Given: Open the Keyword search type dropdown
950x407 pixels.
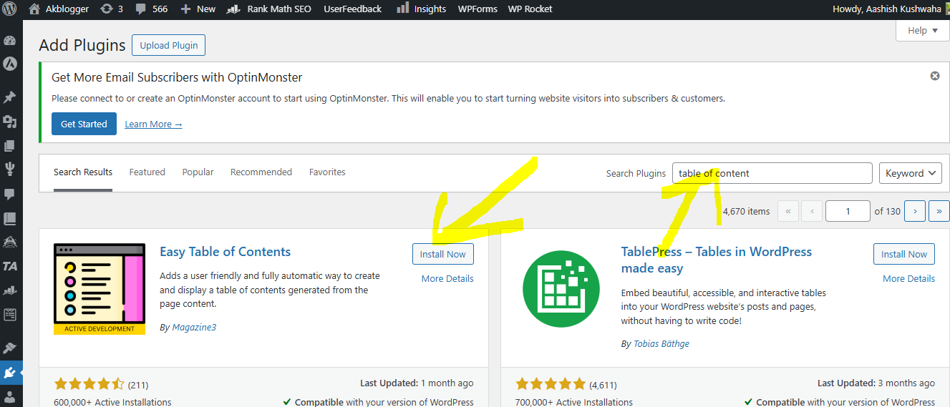Looking at the screenshot, I should coord(911,173).
